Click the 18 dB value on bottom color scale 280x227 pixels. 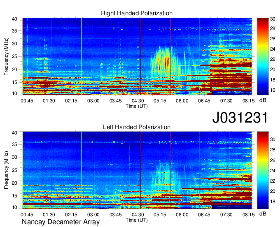tap(273, 202)
